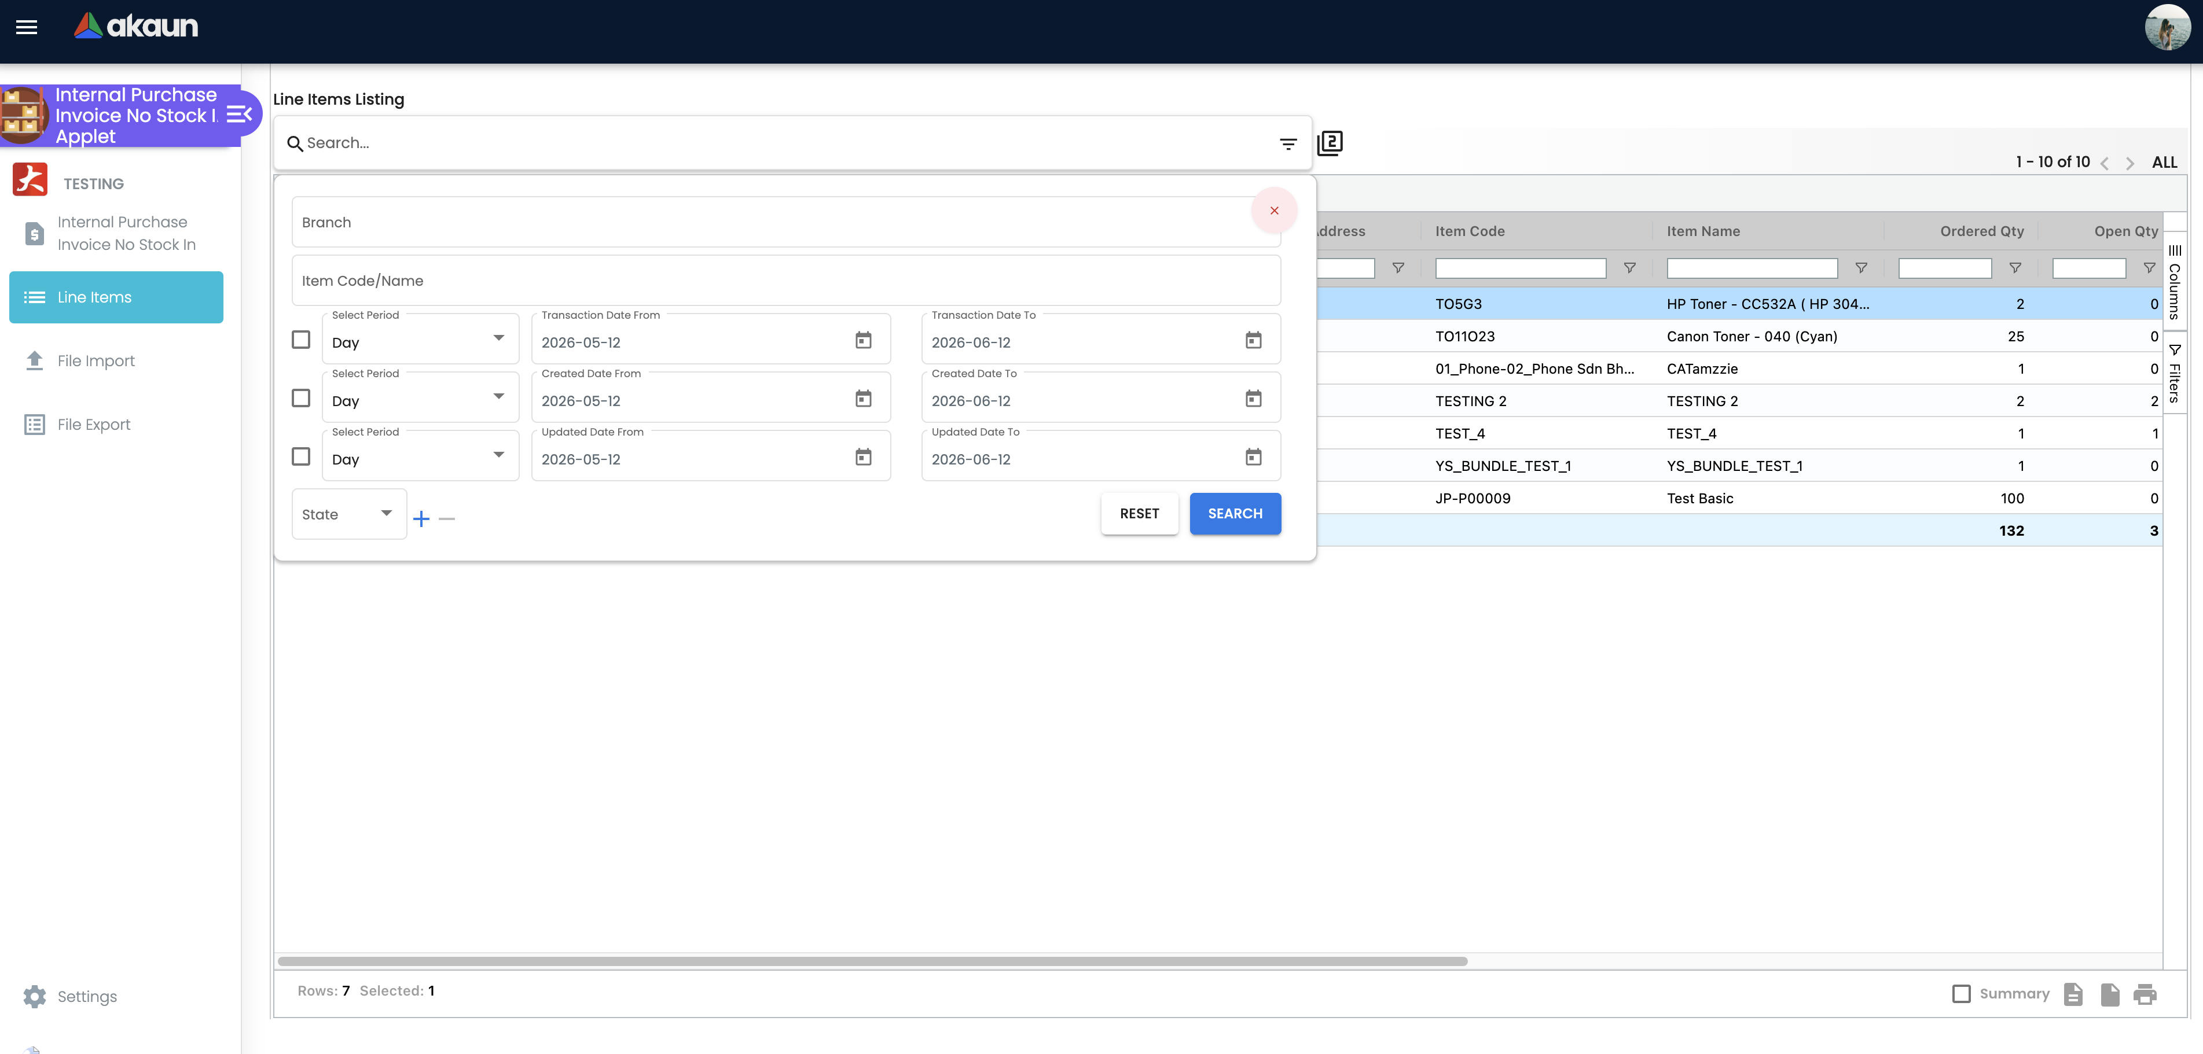Click the Item Code filter text box
The height and width of the screenshot is (1054, 2203).
1521,268
